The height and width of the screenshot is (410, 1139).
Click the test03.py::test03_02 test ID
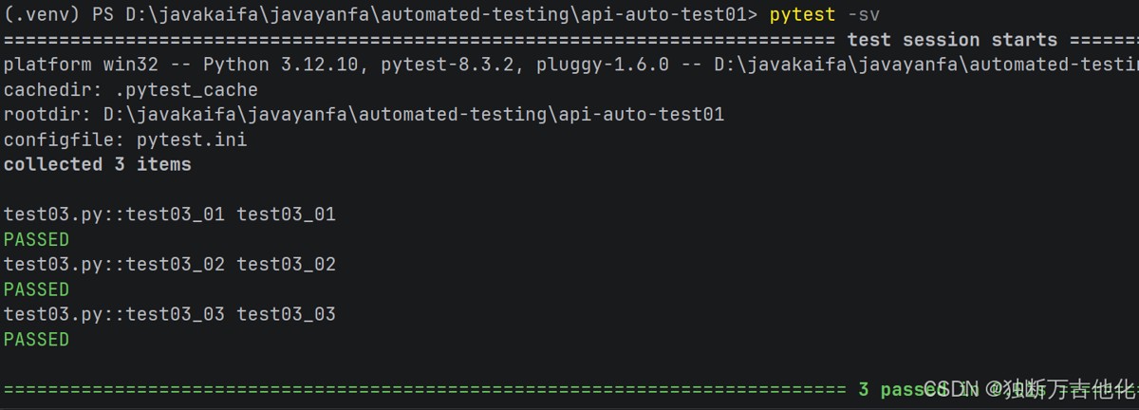[114, 264]
